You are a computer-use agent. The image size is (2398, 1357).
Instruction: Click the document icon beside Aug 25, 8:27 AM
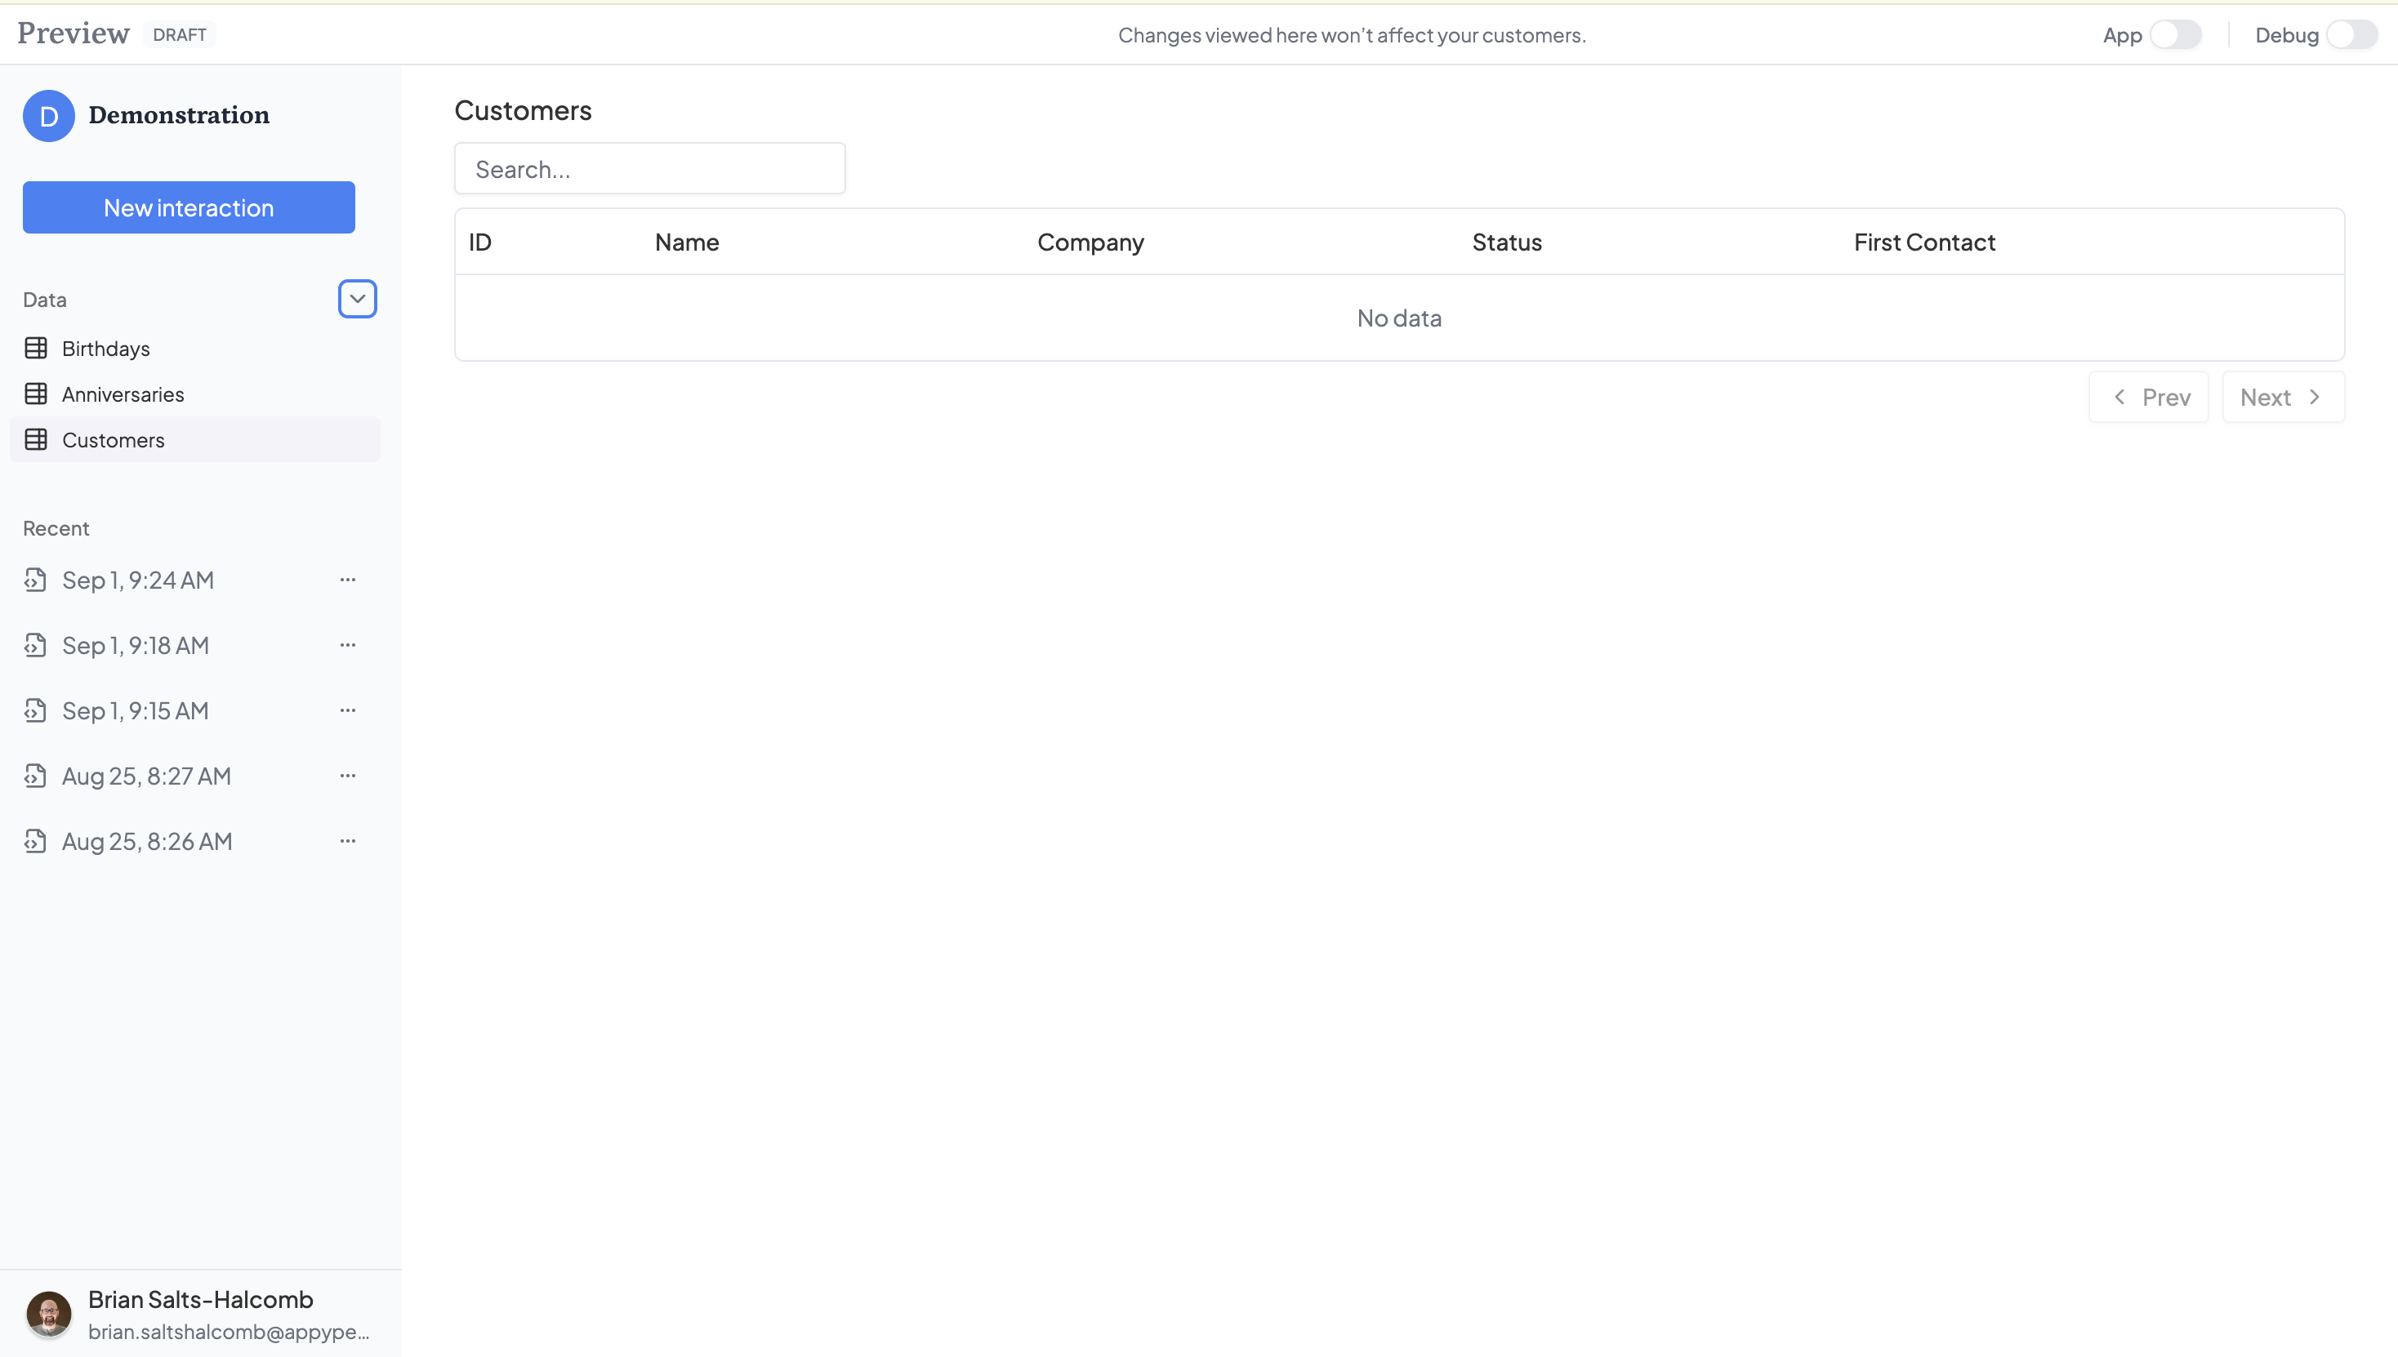pos(35,775)
